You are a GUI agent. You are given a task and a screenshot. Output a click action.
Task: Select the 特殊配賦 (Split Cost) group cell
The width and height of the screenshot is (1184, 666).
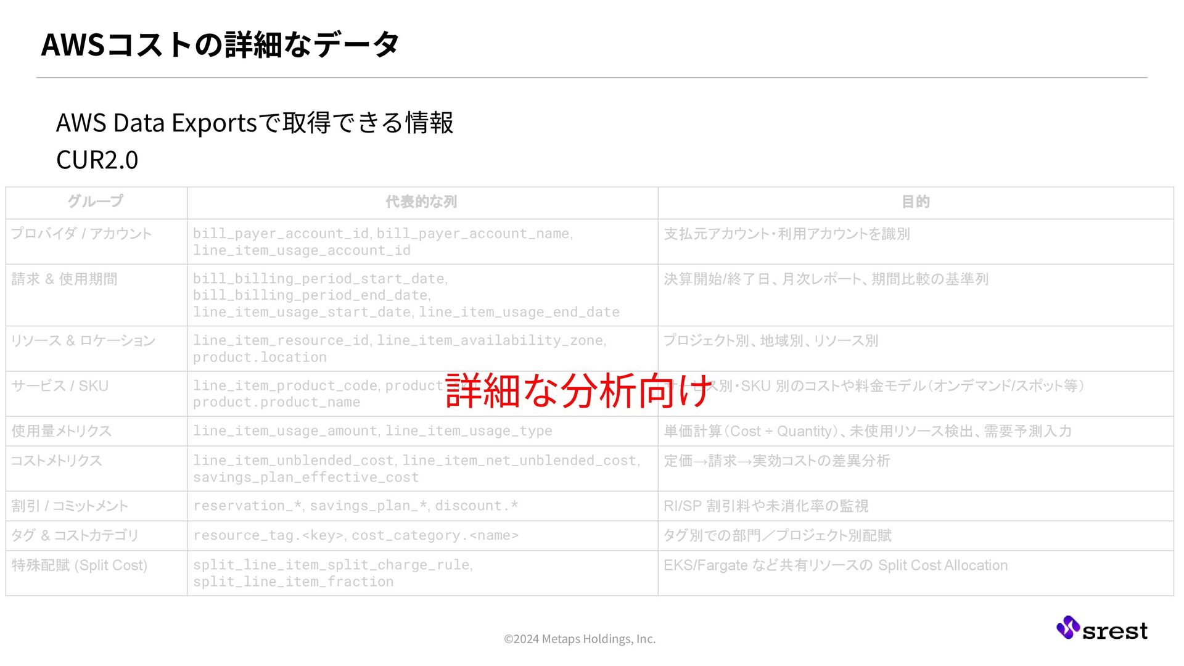pyautogui.click(x=80, y=565)
